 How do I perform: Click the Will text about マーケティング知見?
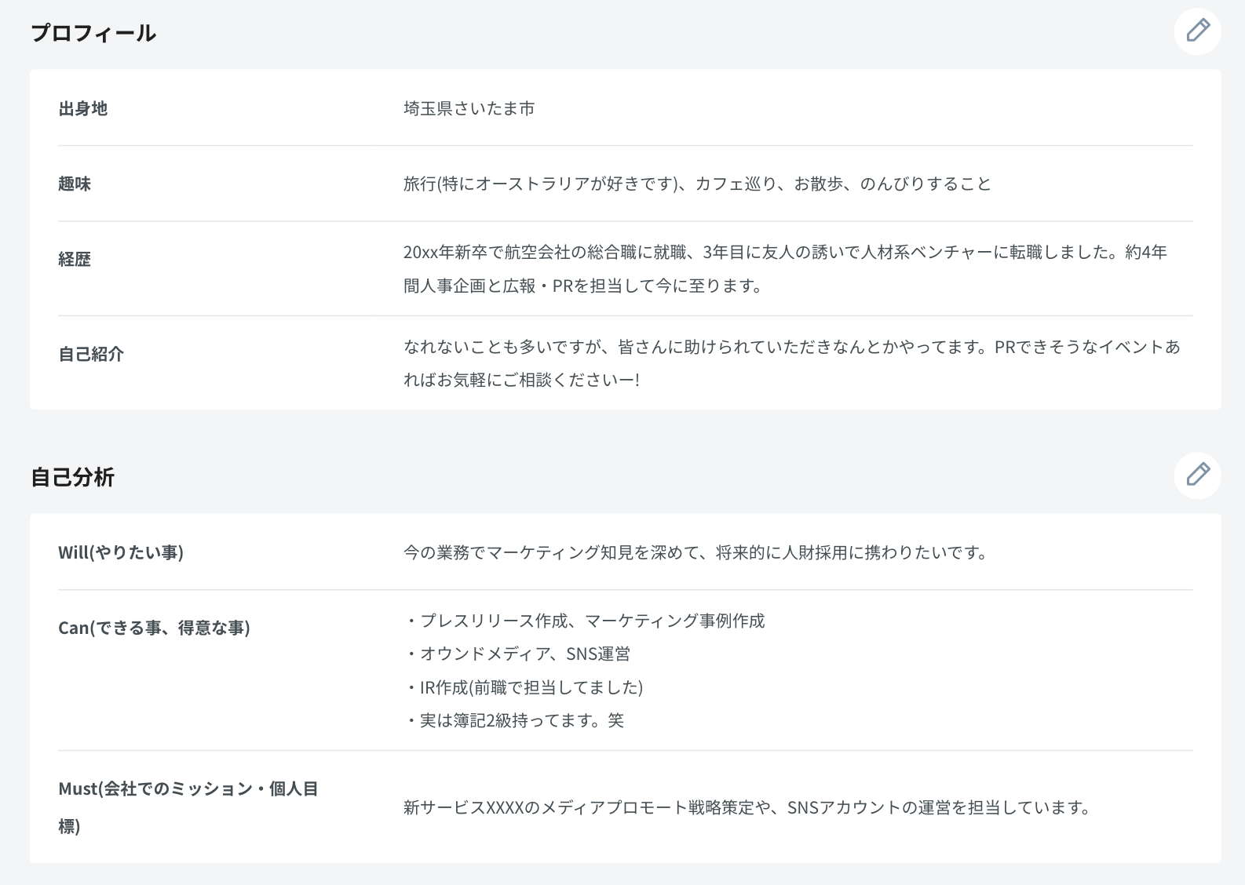tap(696, 552)
